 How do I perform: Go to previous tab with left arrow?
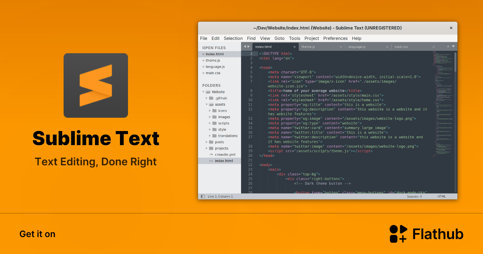(x=244, y=46)
